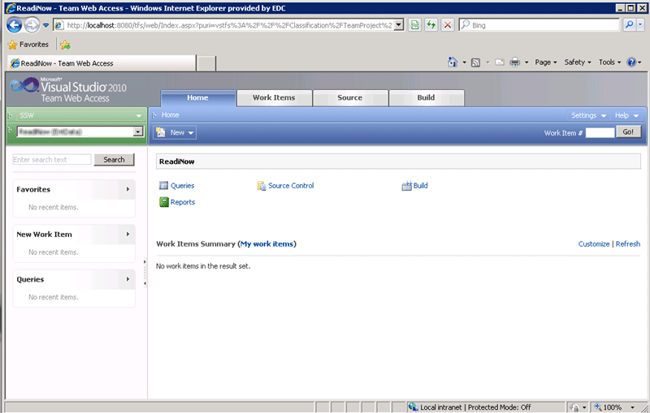The height and width of the screenshot is (413, 650).
Task: Click the Search button
Action: 114,160
